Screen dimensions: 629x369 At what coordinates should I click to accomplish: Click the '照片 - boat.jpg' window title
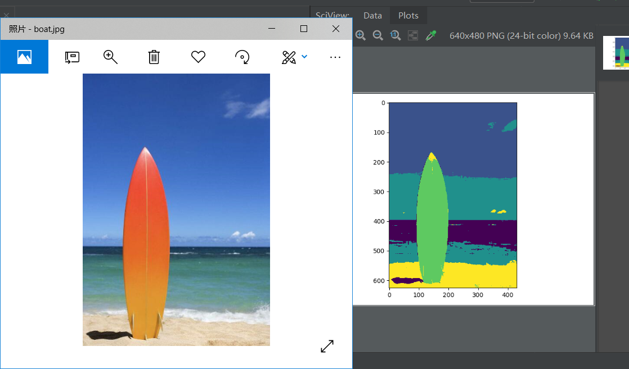tap(37, 29)
